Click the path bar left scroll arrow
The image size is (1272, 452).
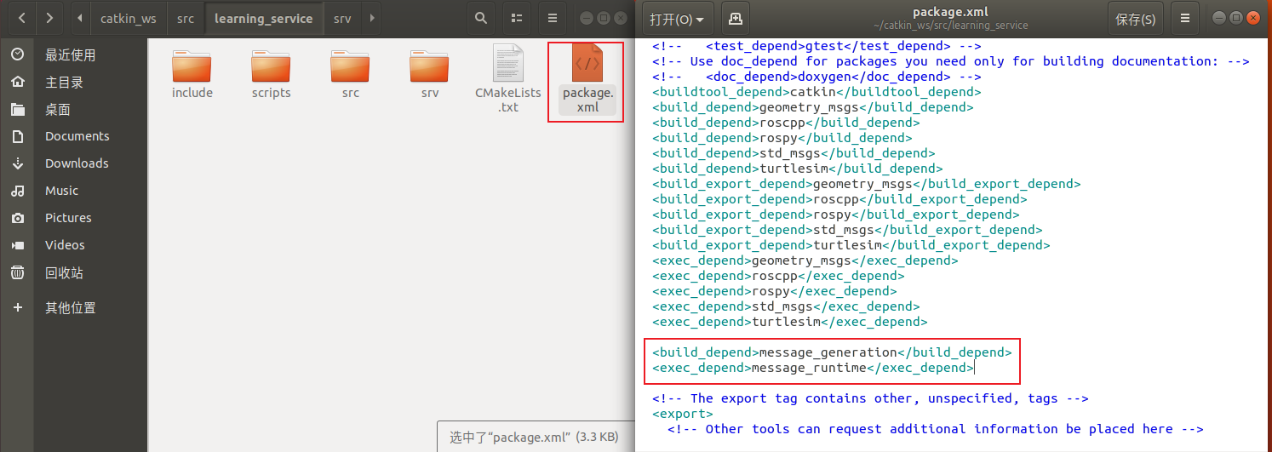click(x=80, y=18)
